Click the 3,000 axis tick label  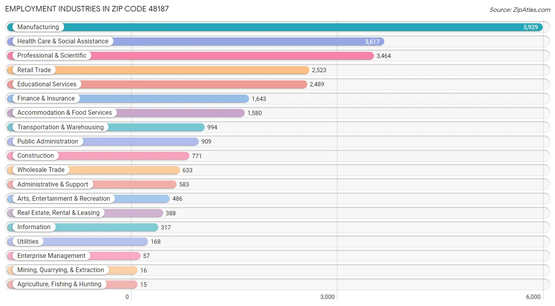tap(328, 297)
